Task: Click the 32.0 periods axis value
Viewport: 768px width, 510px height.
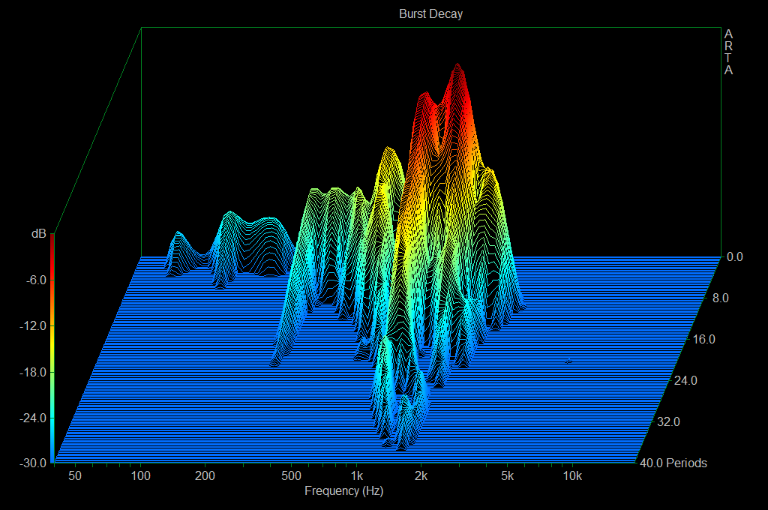Action: [668, 421]
